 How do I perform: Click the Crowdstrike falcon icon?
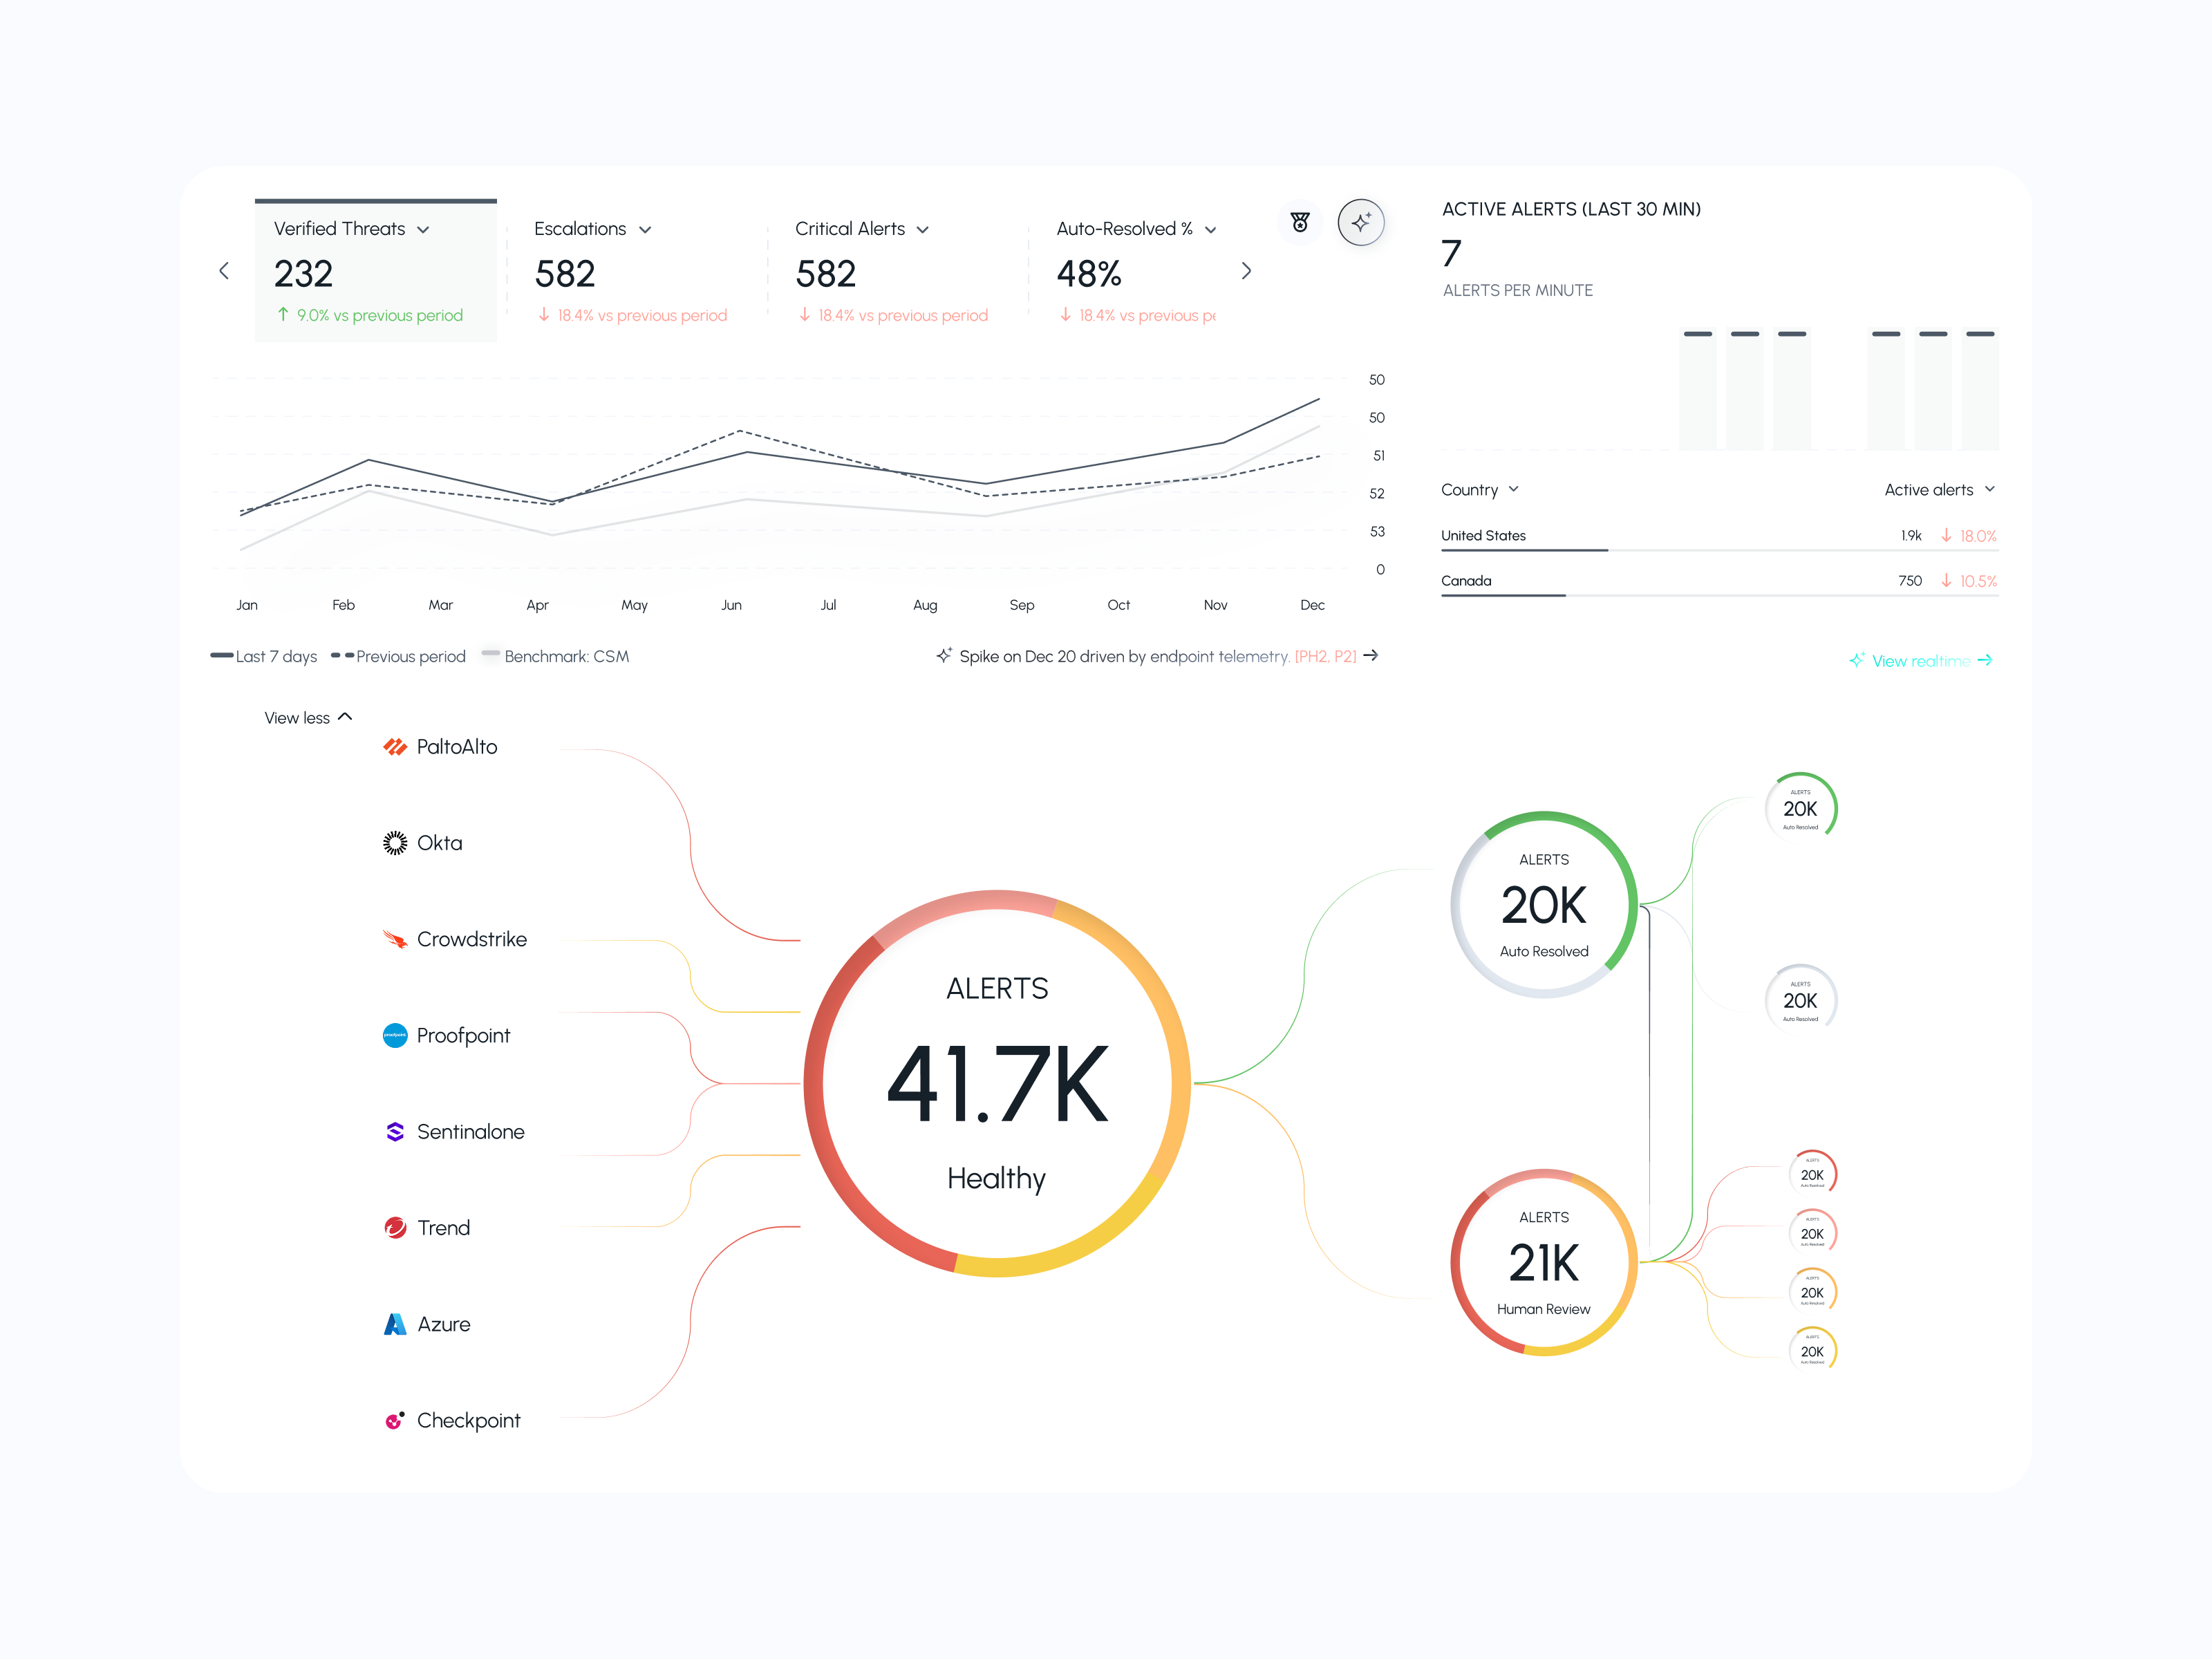[x=395, y=939]
